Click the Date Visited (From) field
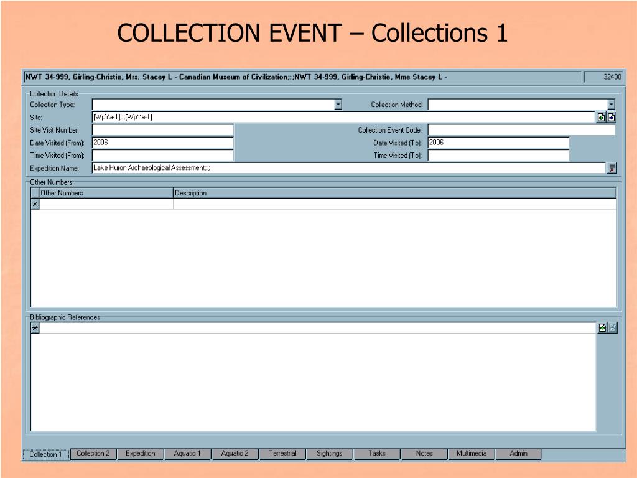 pos(163,143)
